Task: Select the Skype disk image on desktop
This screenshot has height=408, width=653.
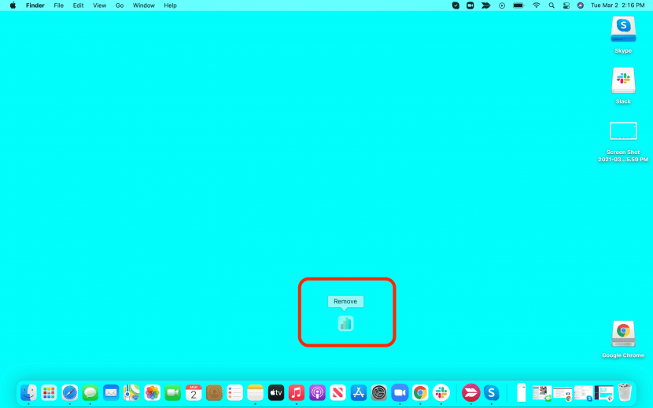Action: point(623,31)
